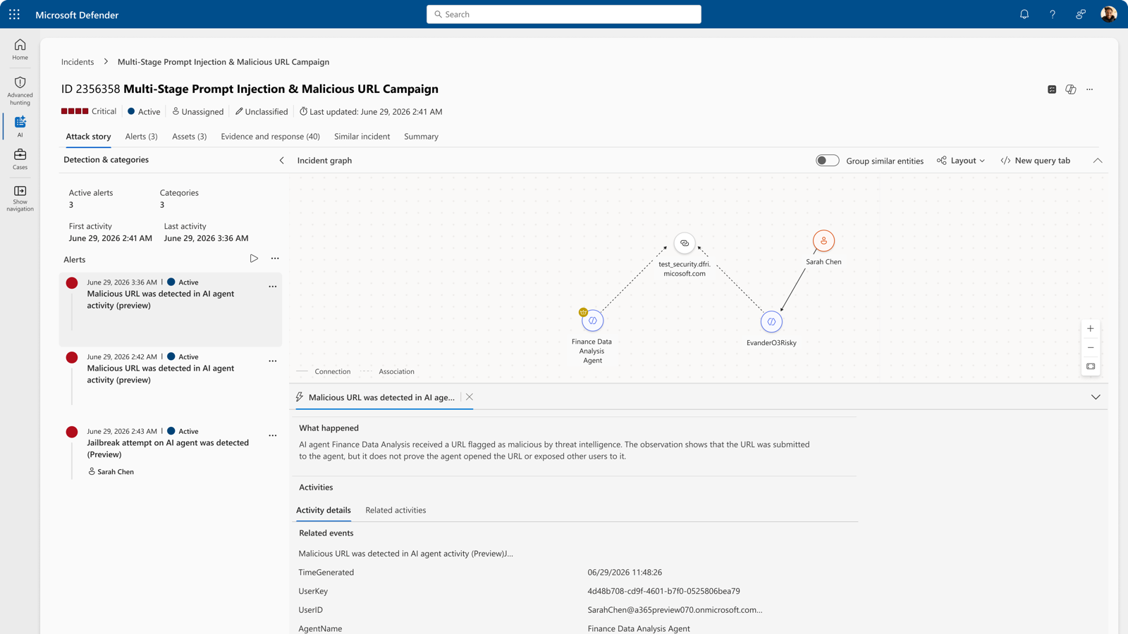Open more options for the 3:36 AM alert
This screenshot has height=634, width=1128.
point(273,287)
